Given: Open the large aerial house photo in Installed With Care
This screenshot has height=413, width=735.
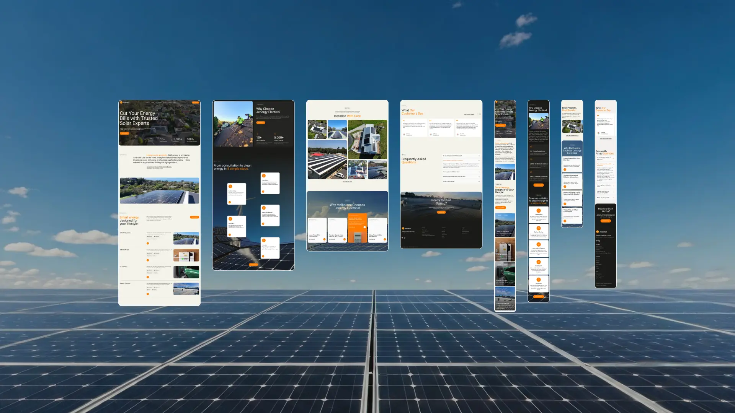Looking at the screenshot, I should (x=367, y=140).
